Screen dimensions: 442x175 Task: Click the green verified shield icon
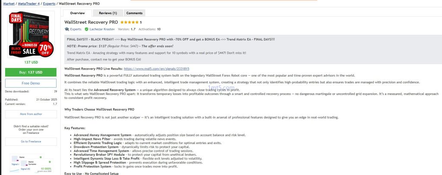[x=86, y=29]
